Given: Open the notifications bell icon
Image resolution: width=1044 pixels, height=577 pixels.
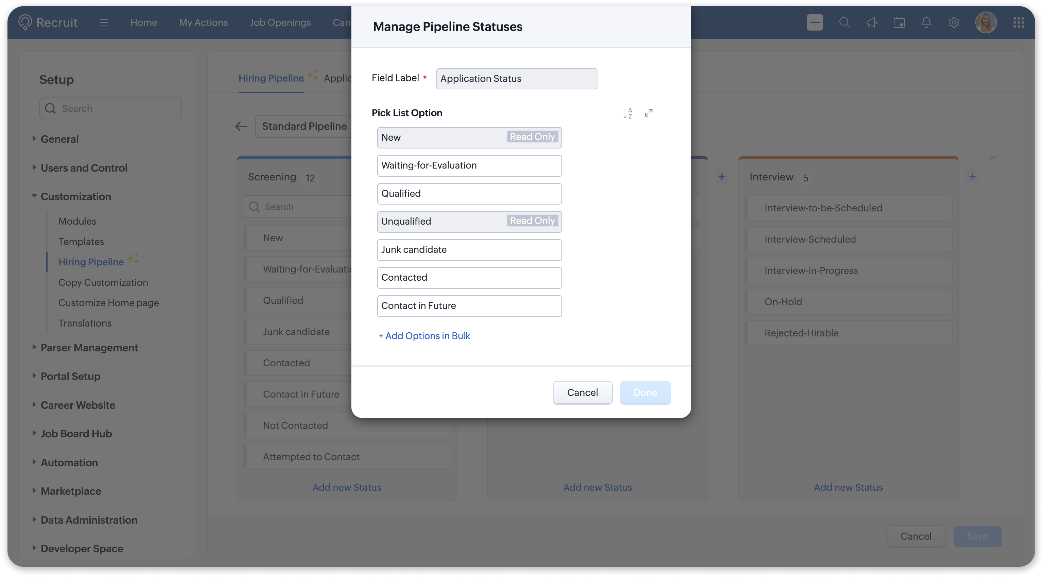Looking at the screenshot, I should [x=926, y=22].
